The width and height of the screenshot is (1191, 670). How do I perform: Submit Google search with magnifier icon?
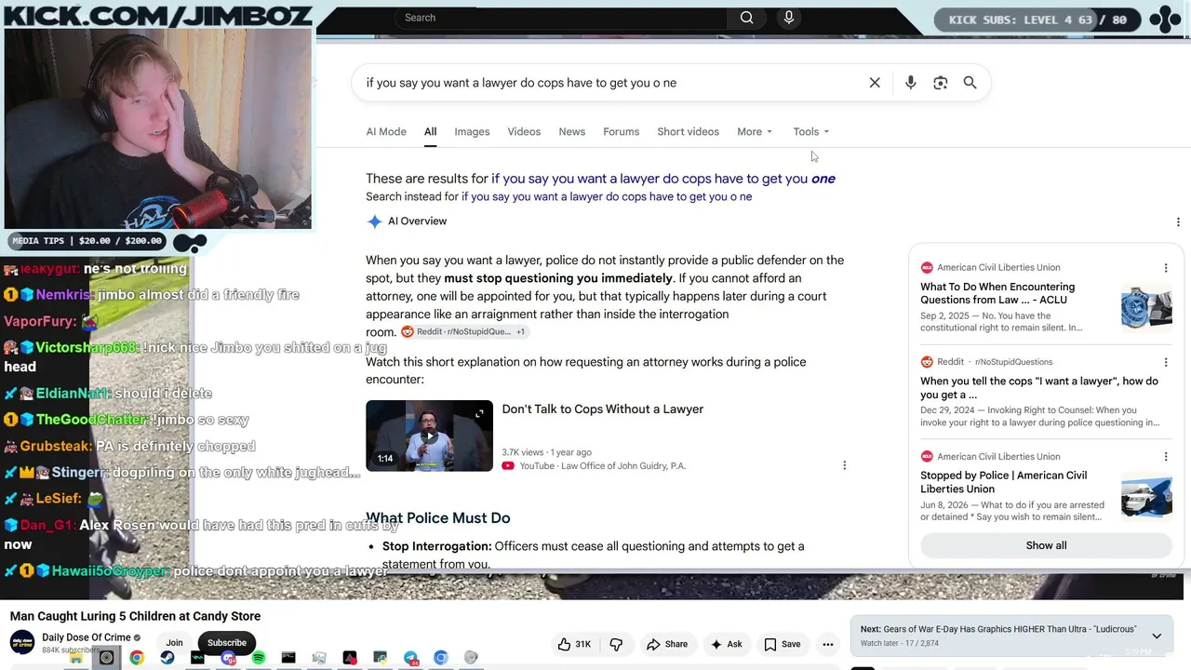coord(970,83)
